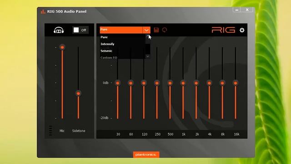Click the Sidetone slider handle

point(78,93)
